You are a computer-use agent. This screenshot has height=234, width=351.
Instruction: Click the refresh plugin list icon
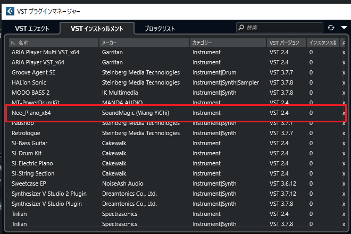coord(331,28)
